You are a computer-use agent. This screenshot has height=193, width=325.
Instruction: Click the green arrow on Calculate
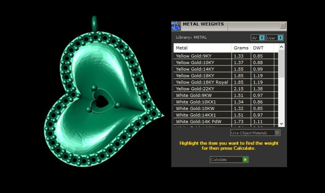(245, 160)
